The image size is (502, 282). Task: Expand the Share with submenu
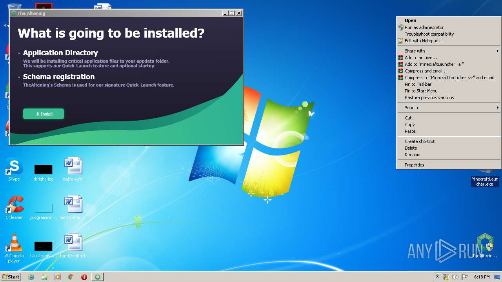(x=449, y=51)
